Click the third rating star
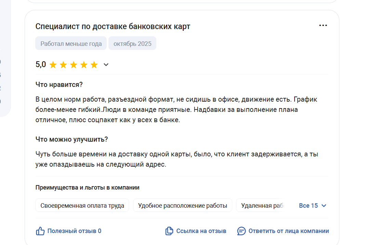The height and width of the screenshot is (245, 390). click(x=74, y=65)
